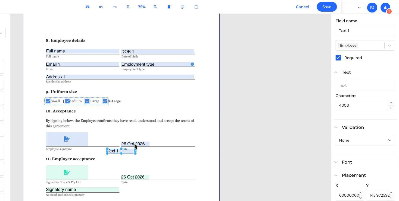
Task: Click the 75% zoom level value
Action: click(x=142, y=7)
